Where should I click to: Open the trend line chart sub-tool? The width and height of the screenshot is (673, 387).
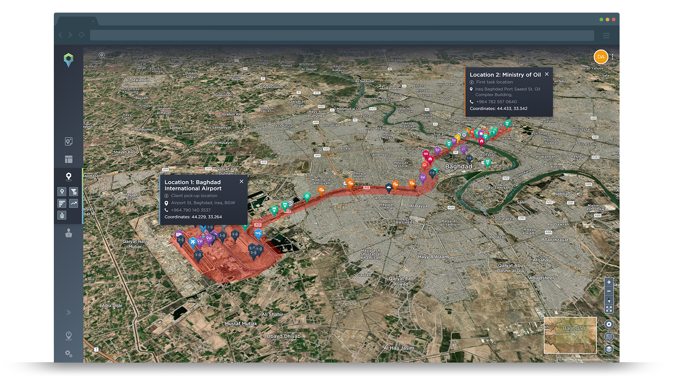74,204
